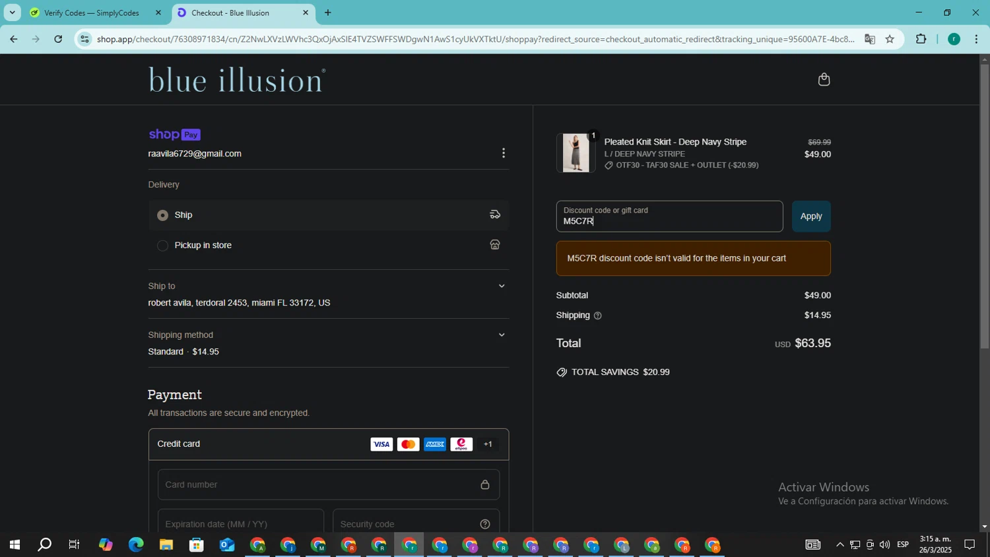Open Chrome extensions menu

tap(921, 39)
